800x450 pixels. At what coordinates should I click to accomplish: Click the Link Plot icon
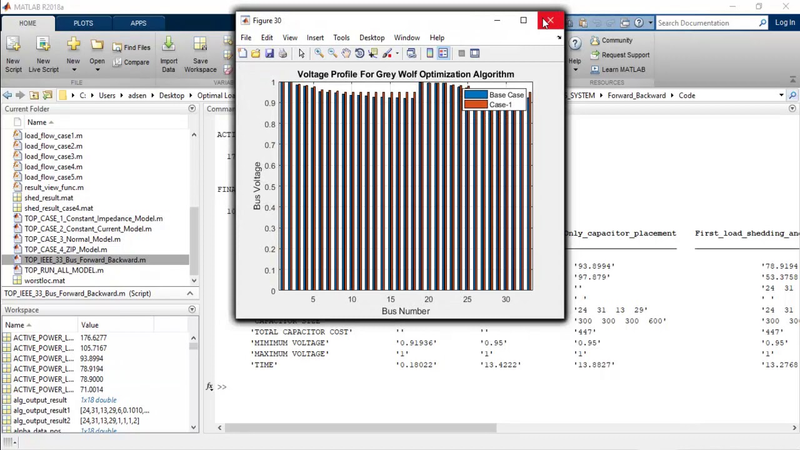pyautogui.click(x=411, y=54)
